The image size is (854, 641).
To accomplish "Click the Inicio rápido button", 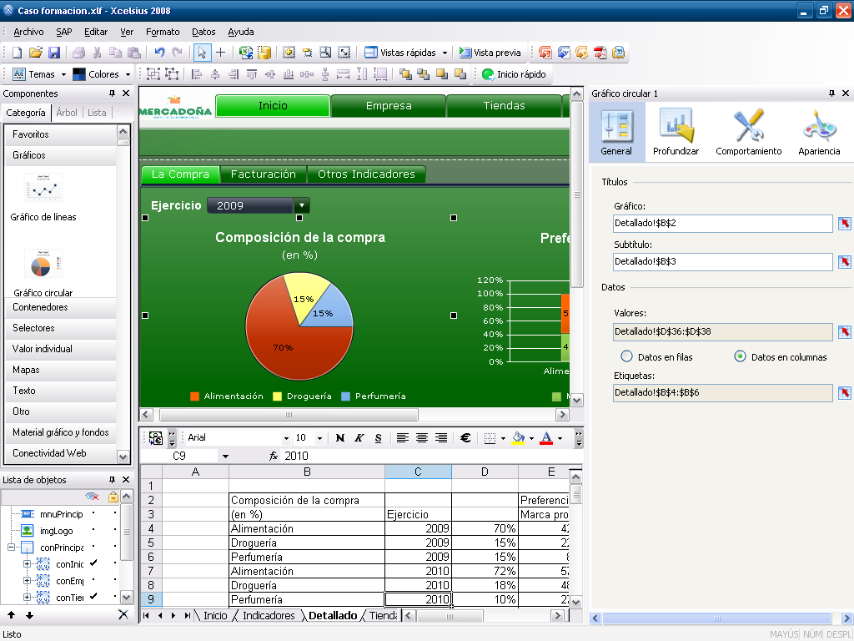I will [x=514, y=74].
